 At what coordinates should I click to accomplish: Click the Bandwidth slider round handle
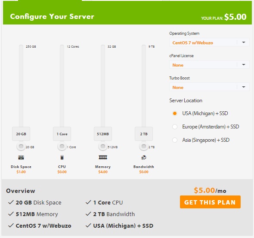pos(144,146)
